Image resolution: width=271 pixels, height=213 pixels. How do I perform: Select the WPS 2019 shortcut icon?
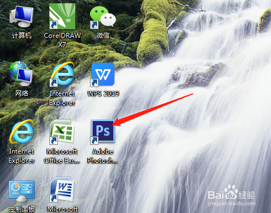(102, 75)
